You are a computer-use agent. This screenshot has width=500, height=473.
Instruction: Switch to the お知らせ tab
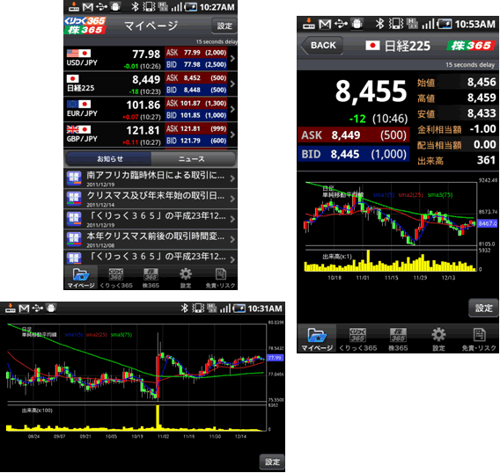[109, 159]
